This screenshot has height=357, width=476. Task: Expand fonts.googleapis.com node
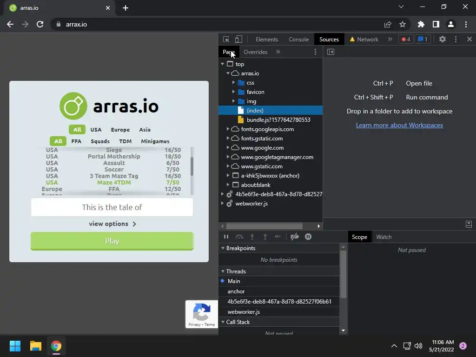[x=228, y=129]
